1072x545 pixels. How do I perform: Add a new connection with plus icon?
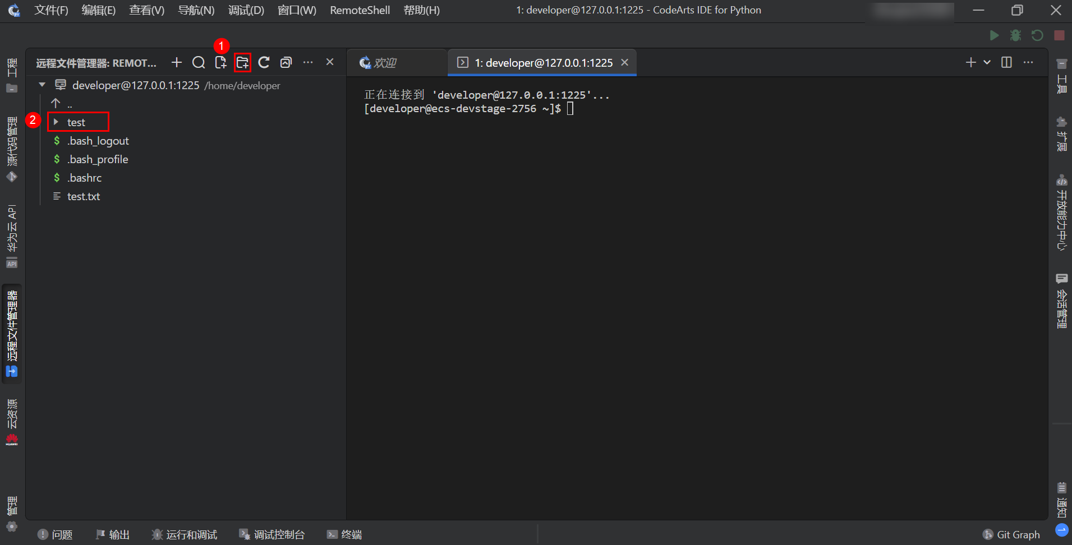pos(177,63)
